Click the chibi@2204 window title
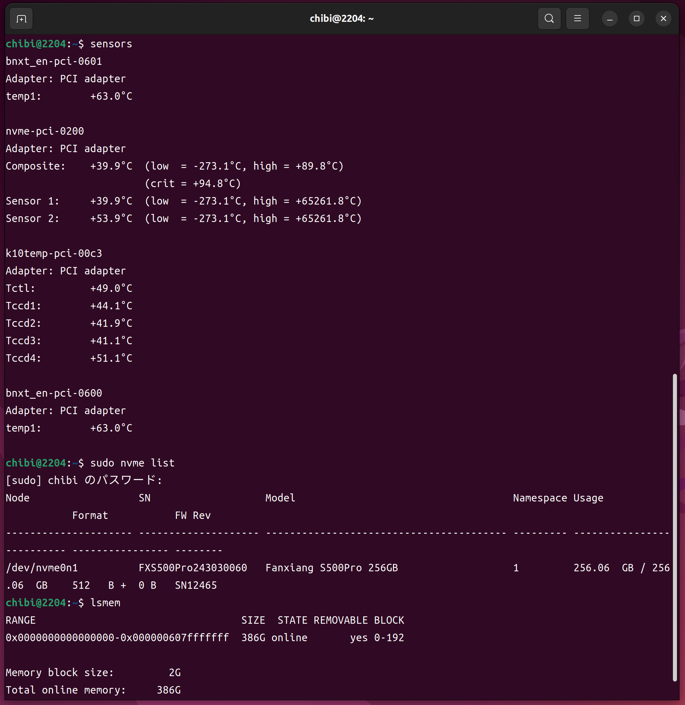685x705 pixels. (341, 19)
